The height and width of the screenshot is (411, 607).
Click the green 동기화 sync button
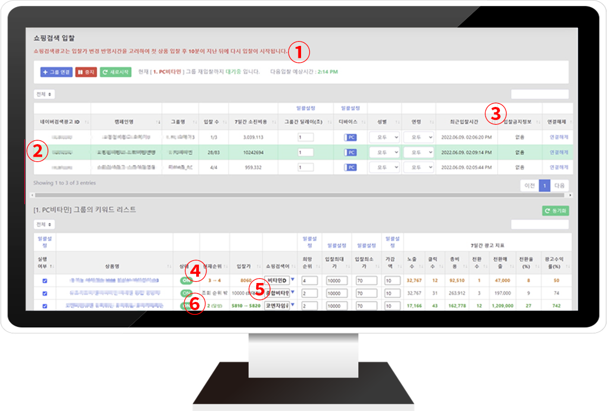coord(556,211)
